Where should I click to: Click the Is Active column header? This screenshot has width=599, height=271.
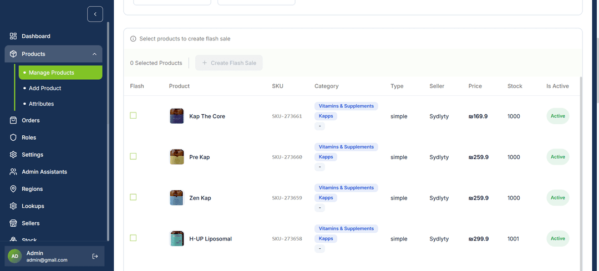(x=557, y=86)
